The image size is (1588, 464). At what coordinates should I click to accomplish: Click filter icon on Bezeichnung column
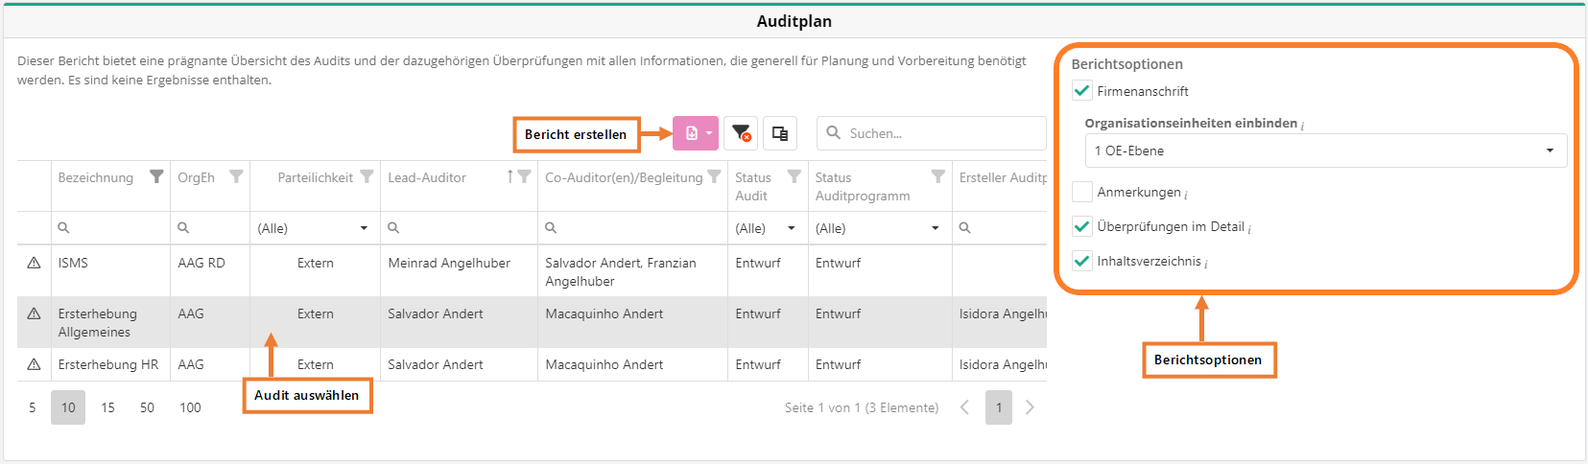[x=156, y=176]
